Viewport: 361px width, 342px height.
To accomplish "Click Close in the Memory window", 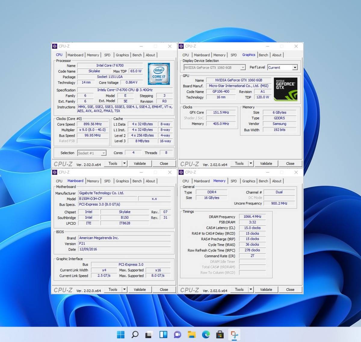I will pyautogui.click(x=290, y=289).
